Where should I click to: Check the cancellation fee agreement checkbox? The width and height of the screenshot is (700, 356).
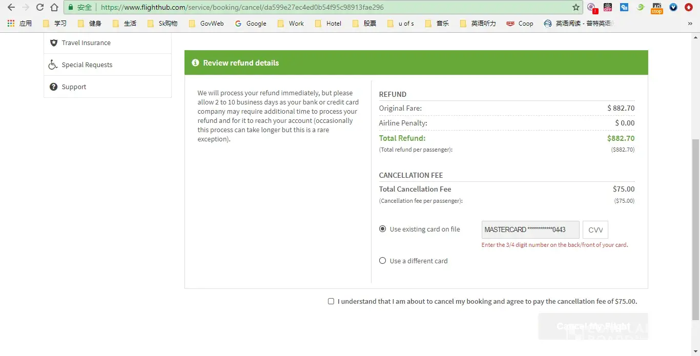click(331, 301)
